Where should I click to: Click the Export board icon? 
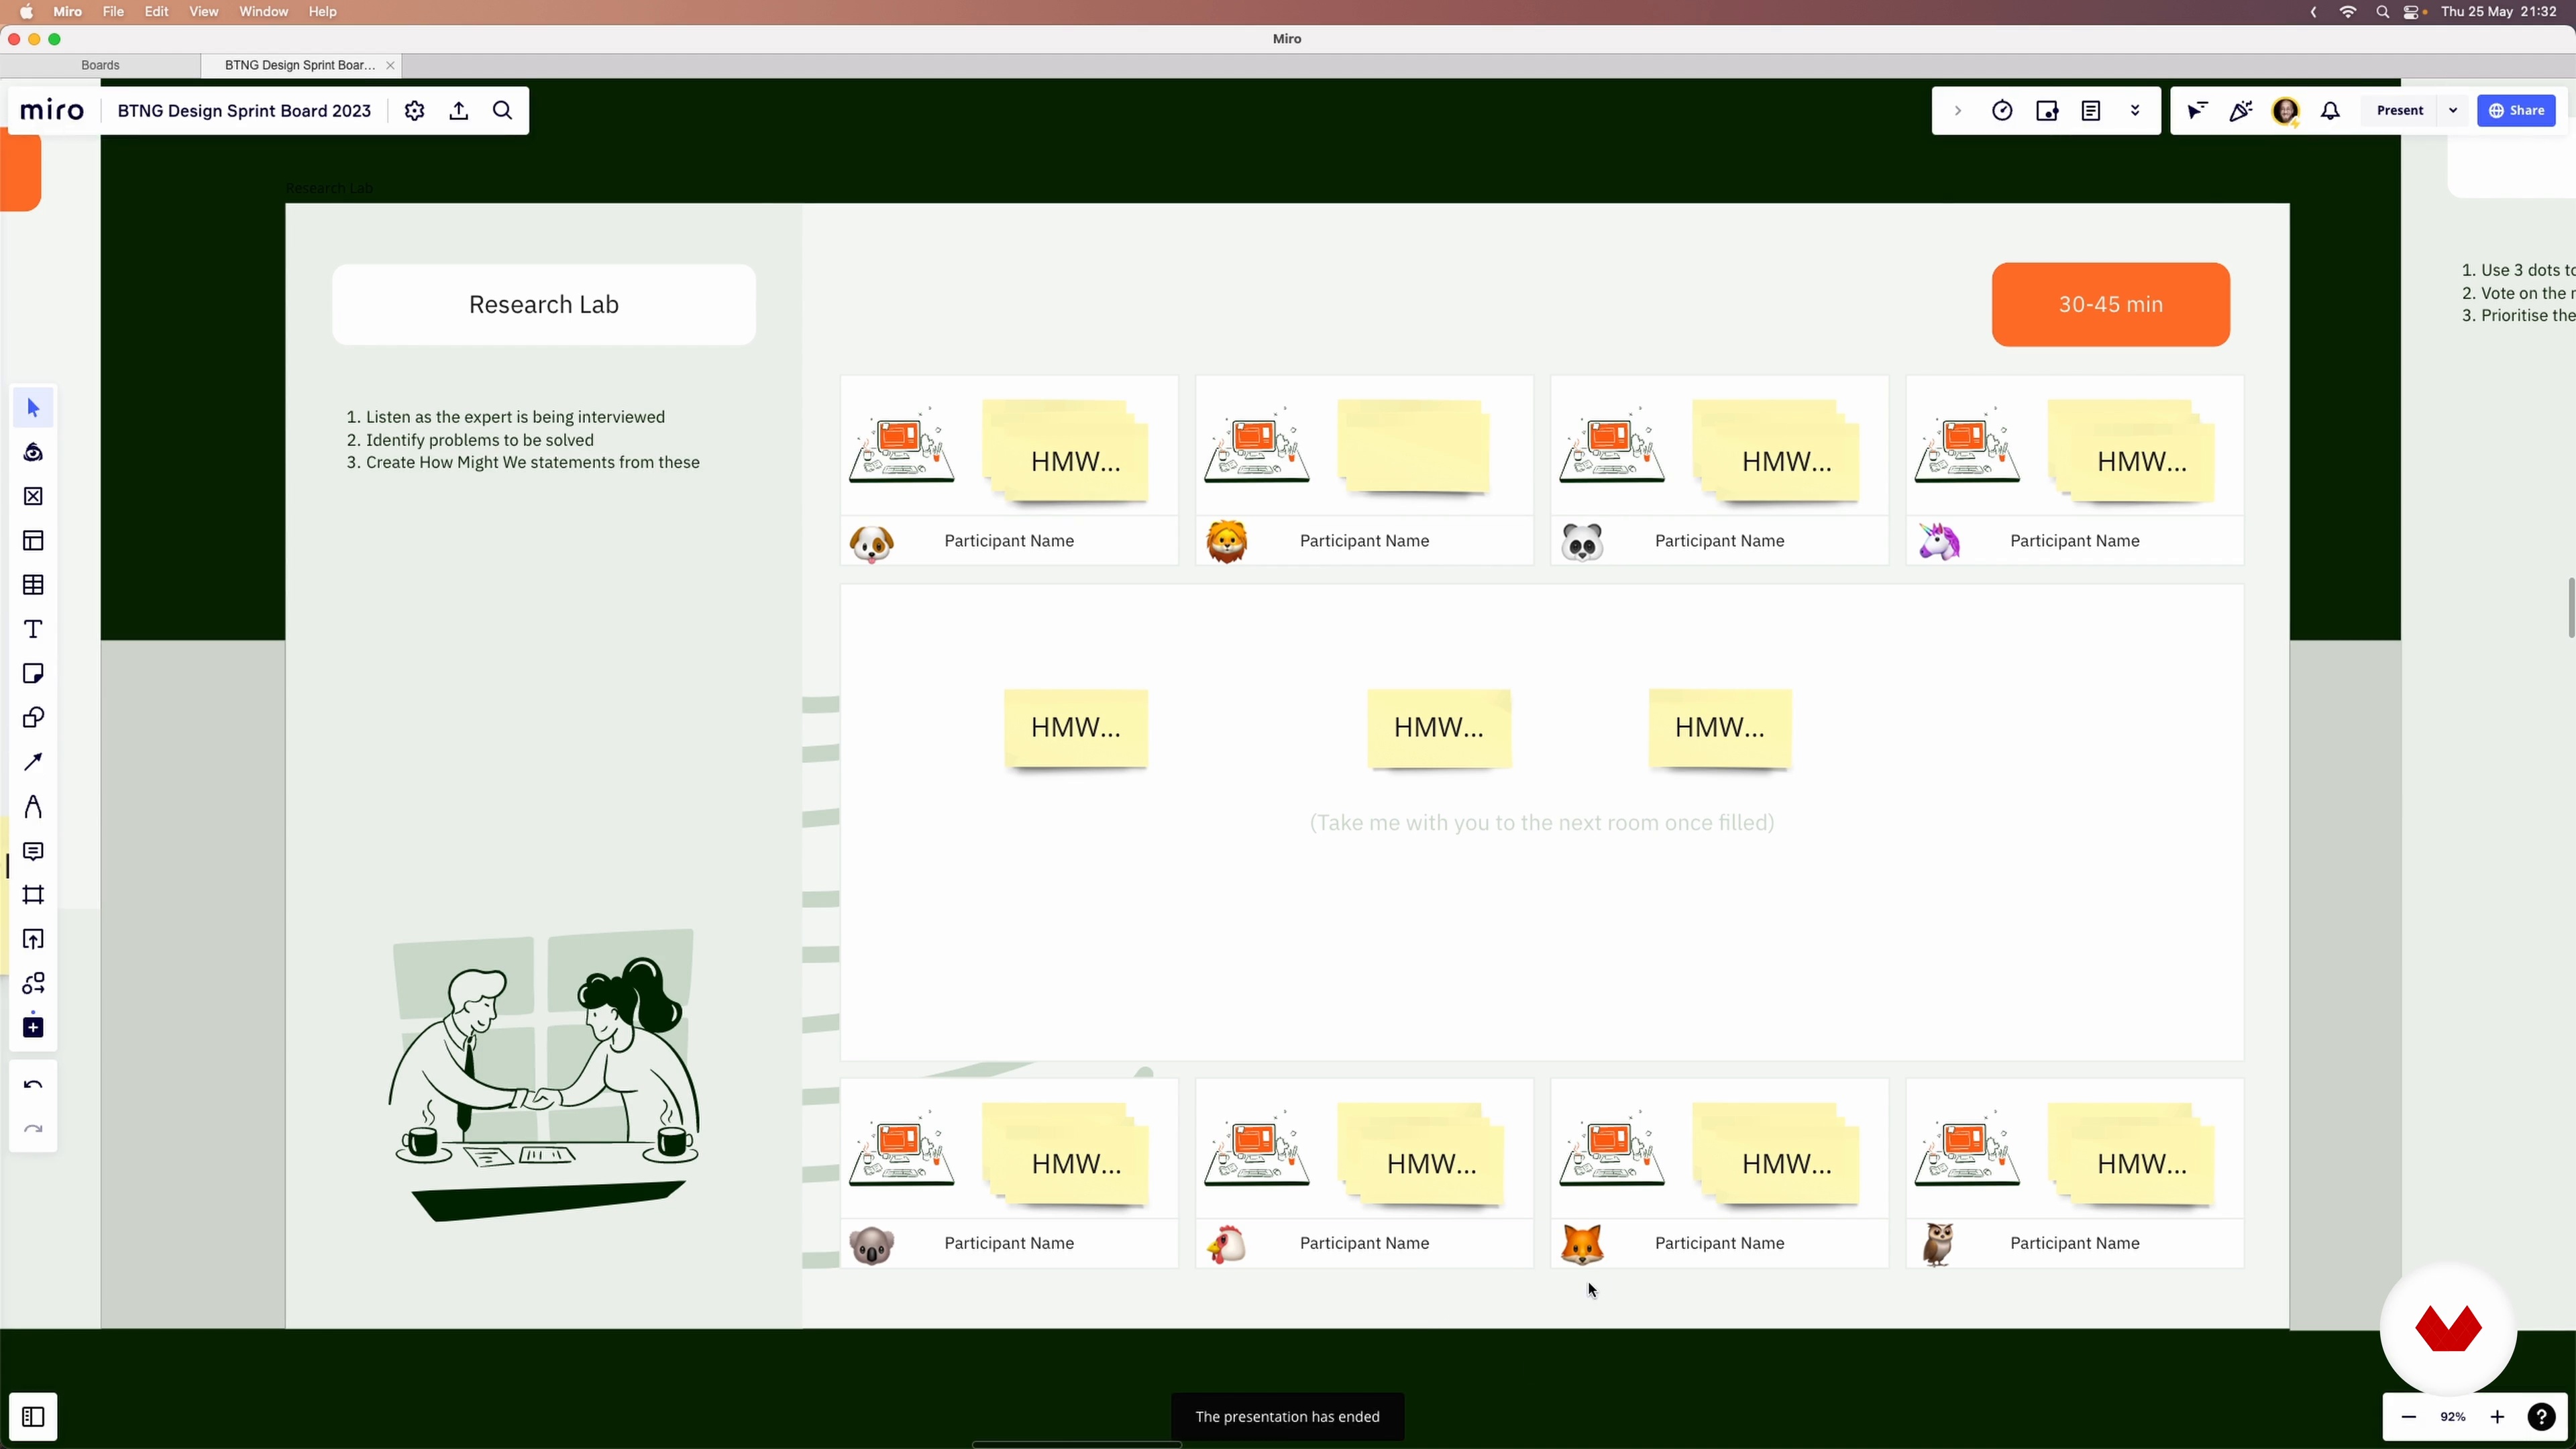[x=459, y=111]
